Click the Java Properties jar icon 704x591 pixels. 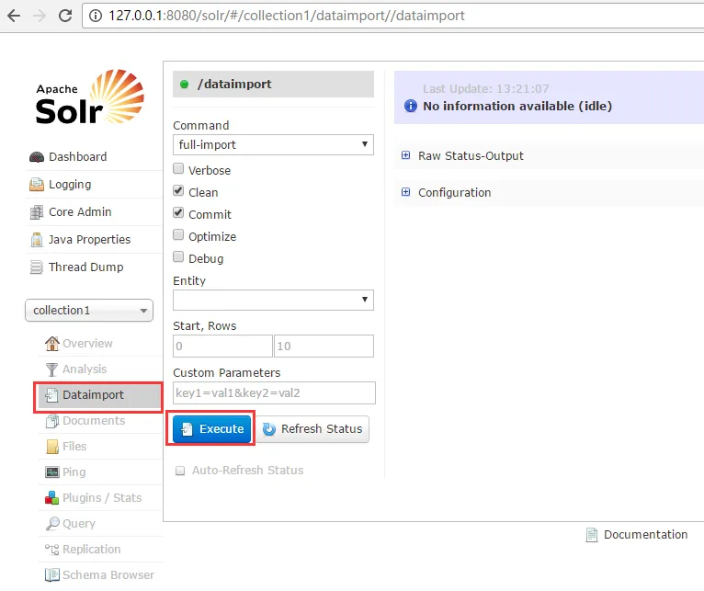click(x=37, y=240)
